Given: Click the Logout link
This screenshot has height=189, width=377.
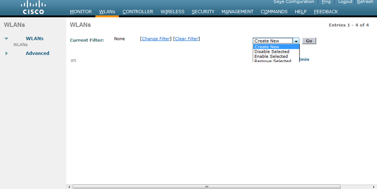Looking at the screenshot, I should tap(345, 2).
